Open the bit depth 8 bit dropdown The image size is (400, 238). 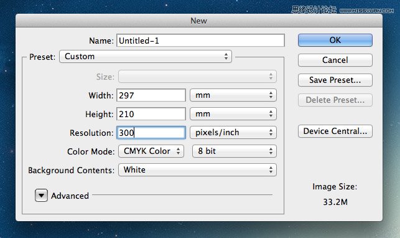[x=235, y=151]
